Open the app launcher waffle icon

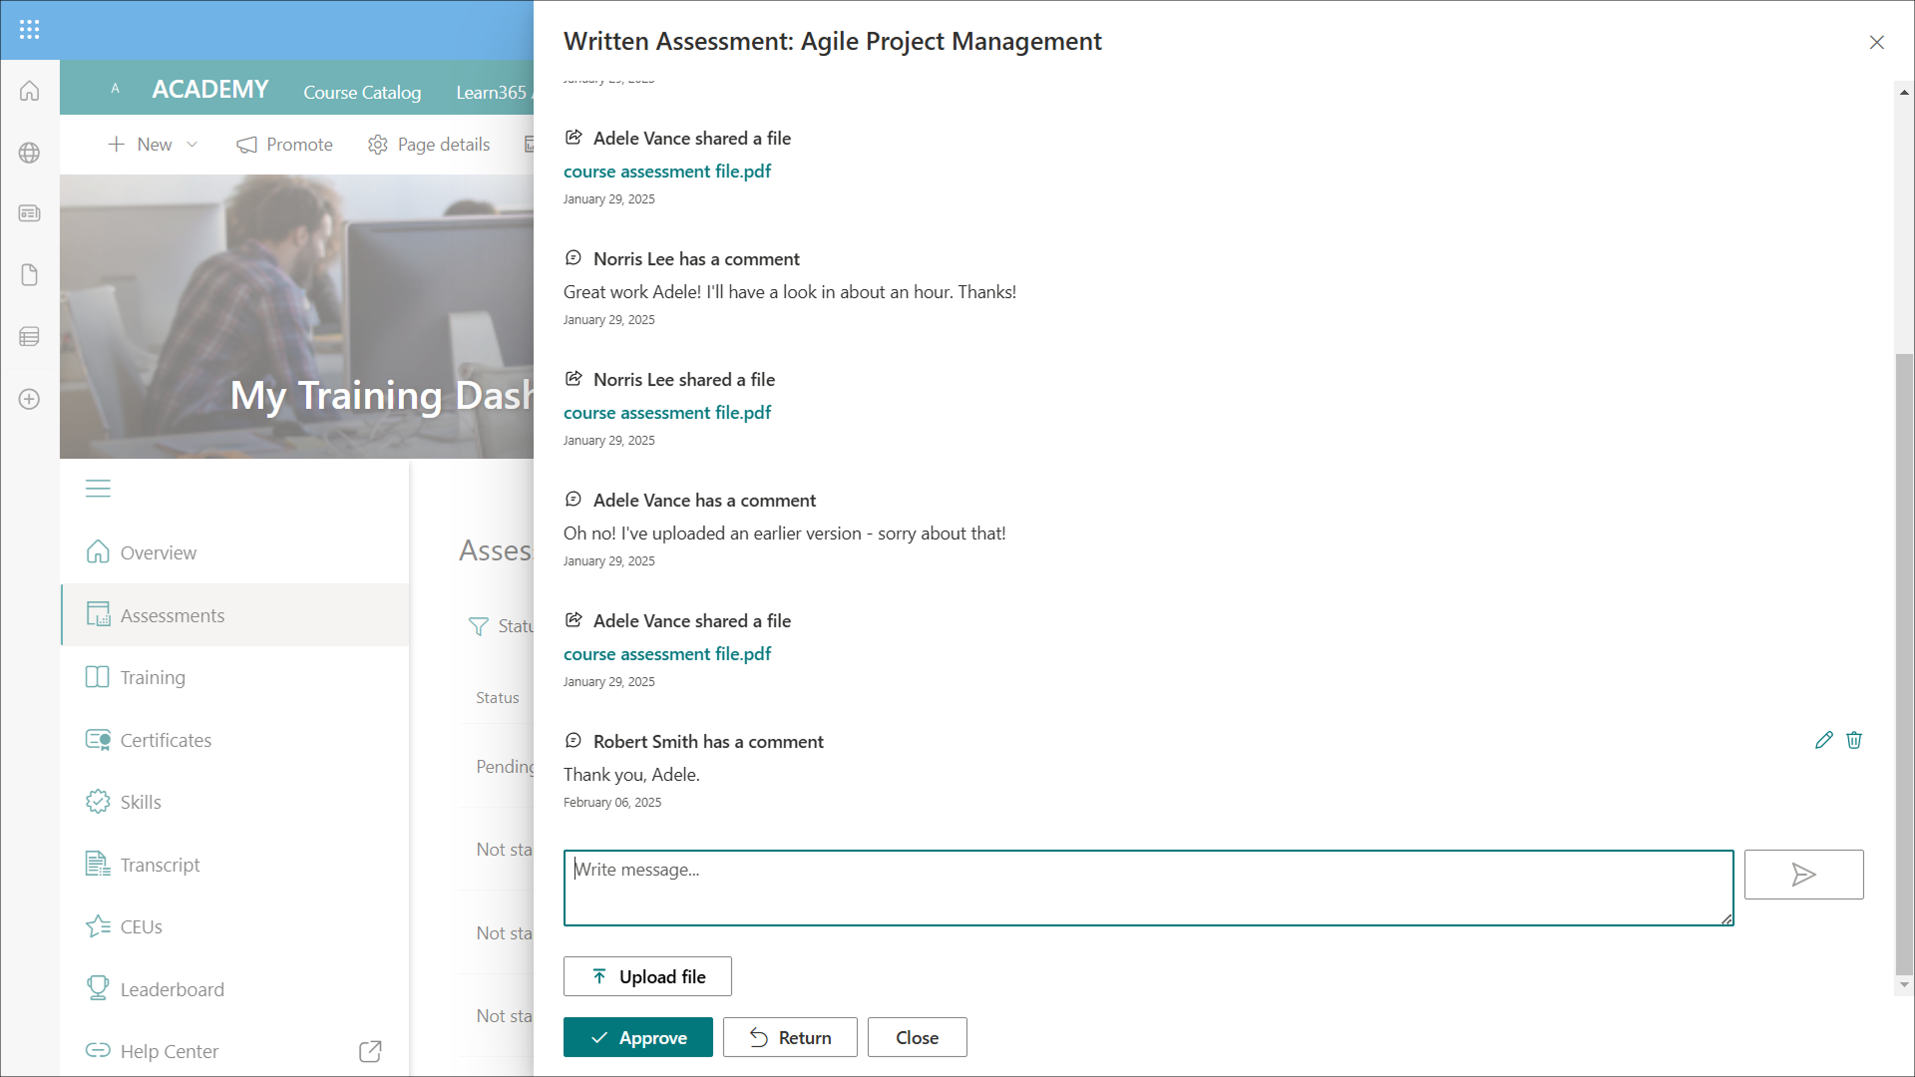[30, 30]
